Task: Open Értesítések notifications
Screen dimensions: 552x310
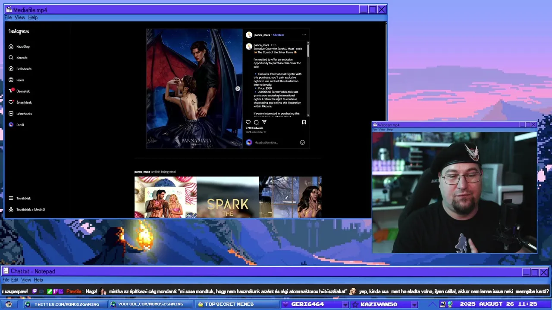Action: pyautogui.click(x=20, y=102)
